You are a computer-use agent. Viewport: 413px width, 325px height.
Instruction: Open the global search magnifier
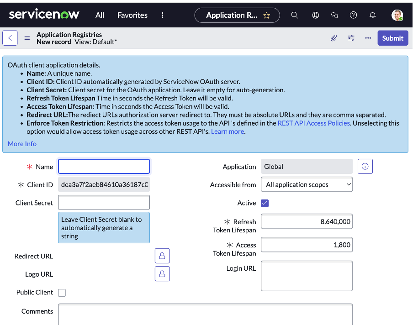pyautogui.click(x=295, y=15)
